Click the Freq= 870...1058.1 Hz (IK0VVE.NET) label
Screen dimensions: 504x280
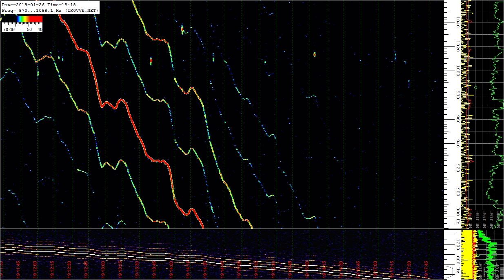[50, 10]
